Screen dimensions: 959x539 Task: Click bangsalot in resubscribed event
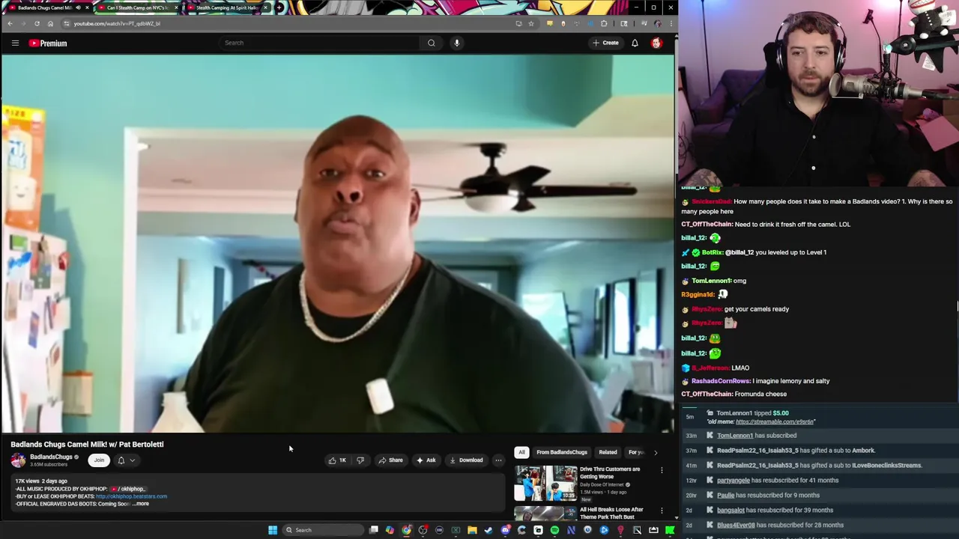click(x=730, y=511)
